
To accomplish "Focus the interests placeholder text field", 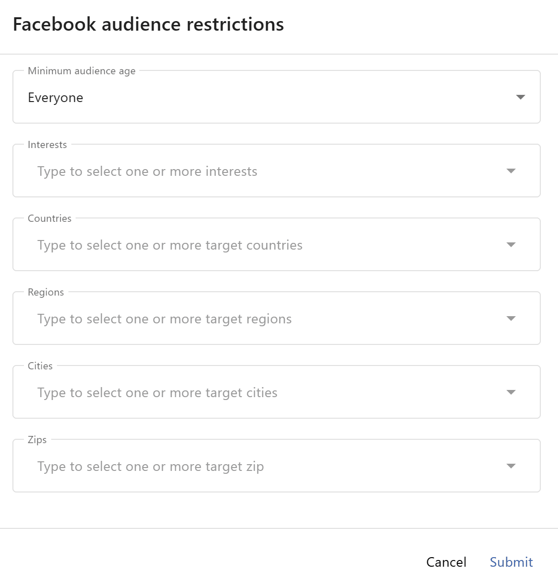I will [147, 171].
